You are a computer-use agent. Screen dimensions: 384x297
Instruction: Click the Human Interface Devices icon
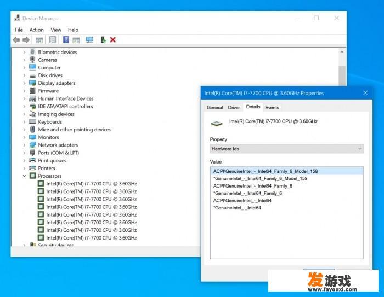tap(32, 98)
